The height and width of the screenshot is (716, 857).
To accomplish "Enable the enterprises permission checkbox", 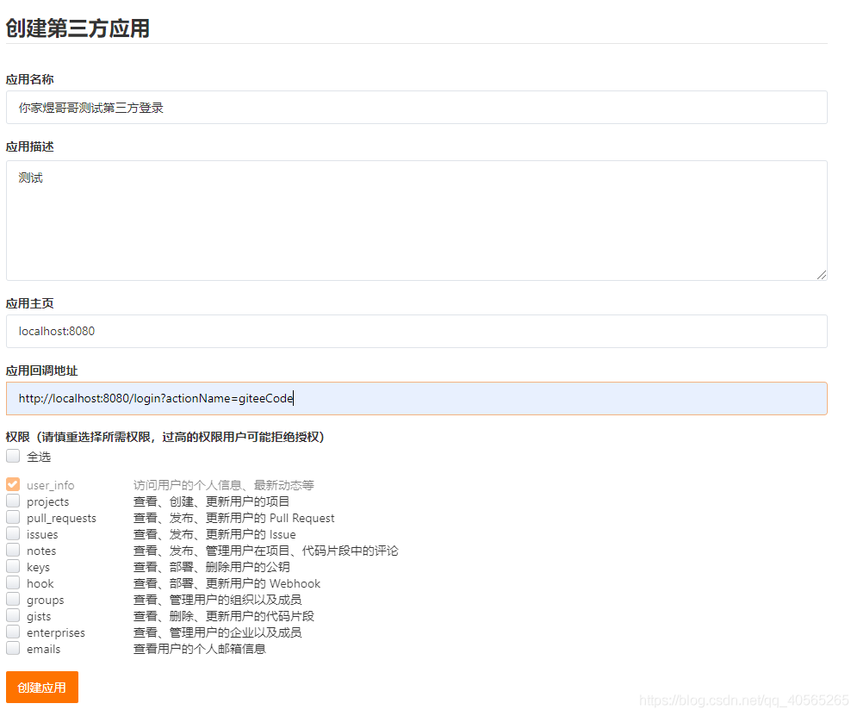I will 13,632.
